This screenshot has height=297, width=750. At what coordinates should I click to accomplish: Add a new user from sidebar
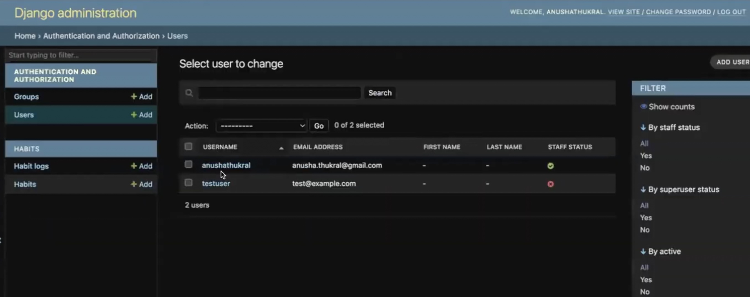tap(141, 115)
